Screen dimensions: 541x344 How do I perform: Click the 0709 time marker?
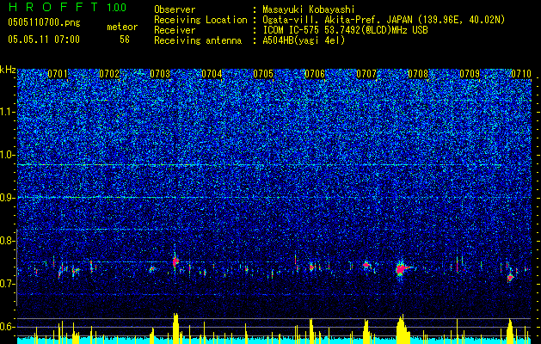coord(470,74)
